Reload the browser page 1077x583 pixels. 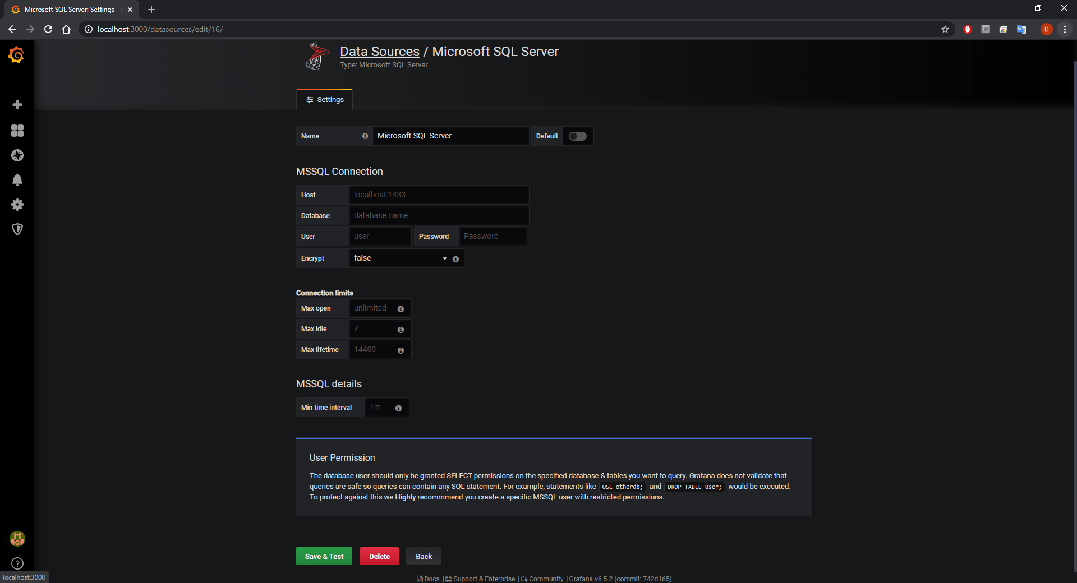click(x=48, y=29)
